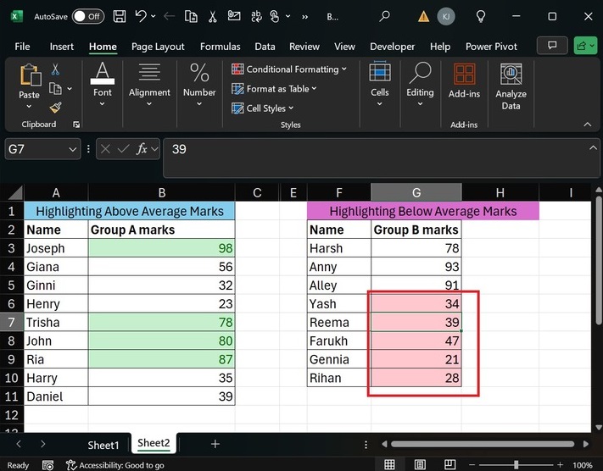The width and height of the screenshot is (603, 471).
Task: Click the Spelling check icon in title bar
Action: coord(256,16)
